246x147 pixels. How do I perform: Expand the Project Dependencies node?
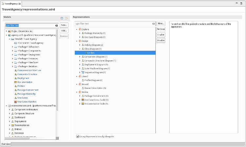tap(7, 31)
